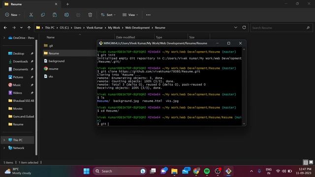This screenshot has width=315, height=177.
Task: Open Spotify from the taskbar
Action: [x=207, y=171]
